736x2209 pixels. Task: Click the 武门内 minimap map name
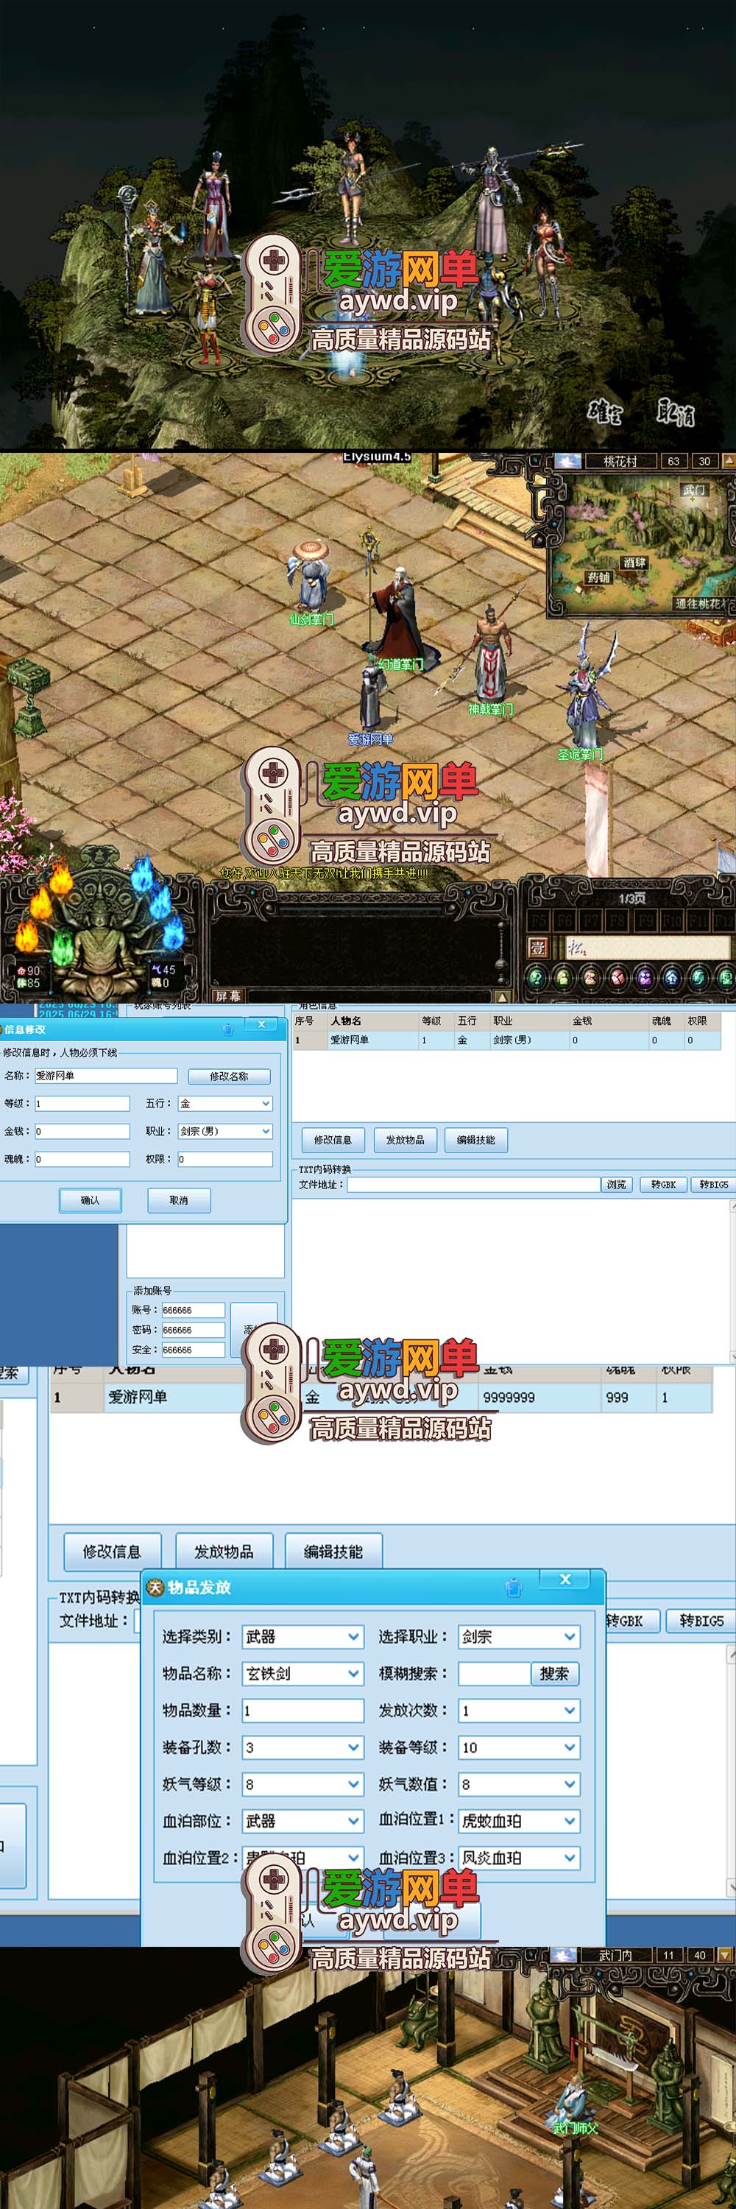tap(615, 1955)
